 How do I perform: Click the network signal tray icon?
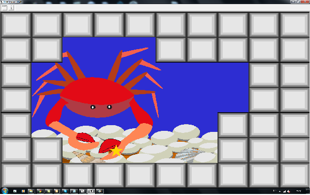click(x=284, y=191)
